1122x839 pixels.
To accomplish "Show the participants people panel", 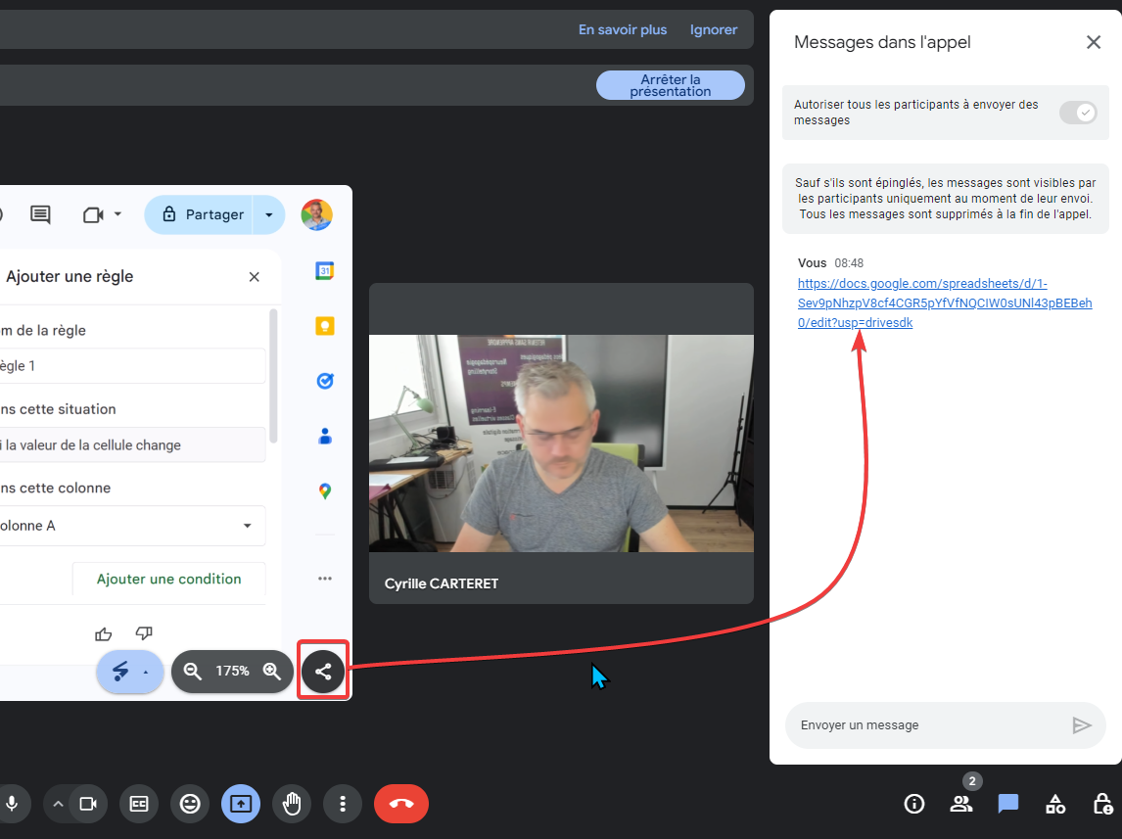I will coord(961,804).
